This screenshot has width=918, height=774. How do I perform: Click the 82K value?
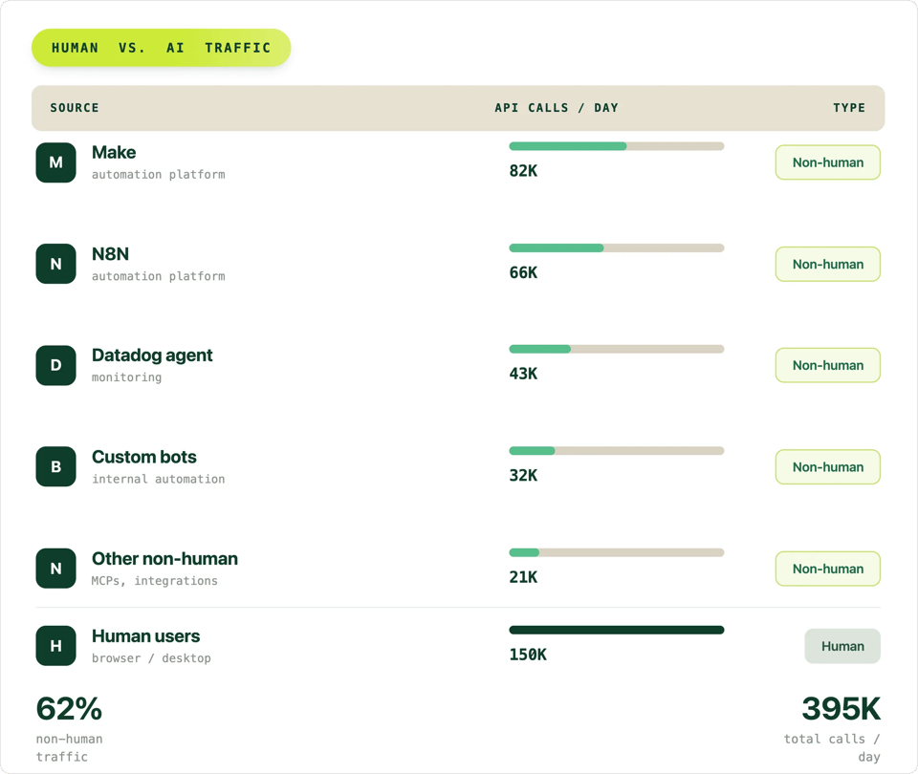(x=523, y=171)
